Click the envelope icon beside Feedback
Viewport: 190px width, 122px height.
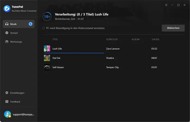pos(7,102)
